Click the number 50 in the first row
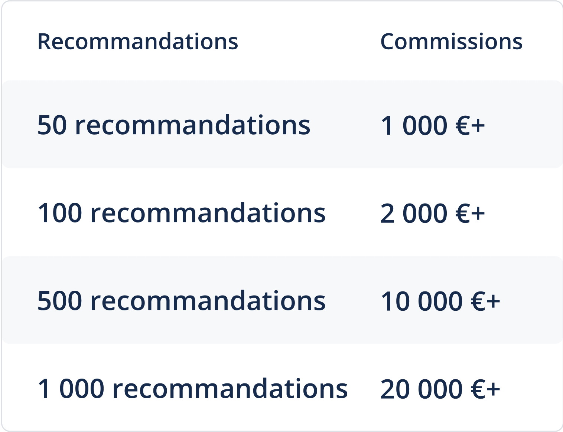This screenshot has width=563, height=432. [52, 125]
